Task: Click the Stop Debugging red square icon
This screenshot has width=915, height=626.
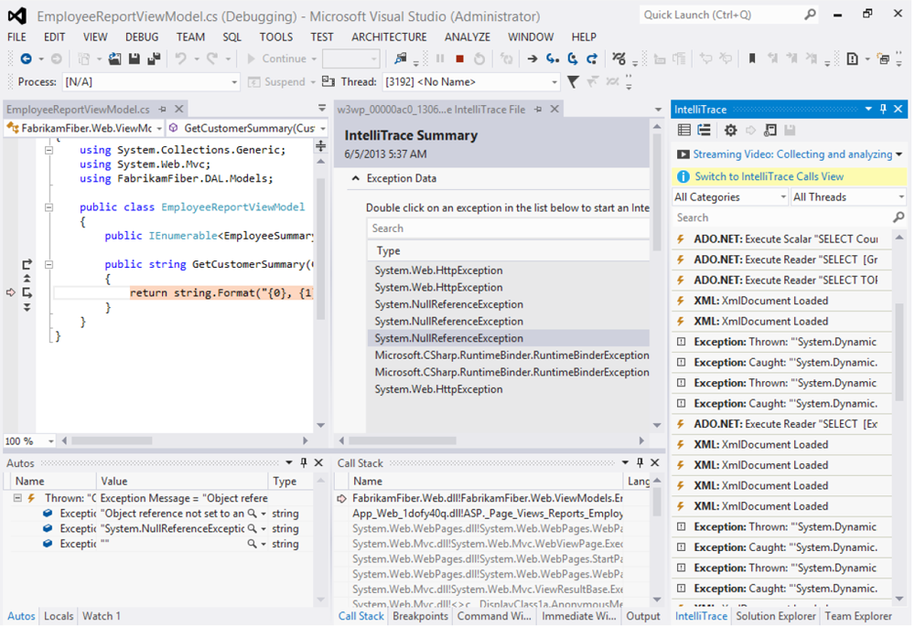Action: click(x=459, y=58)
